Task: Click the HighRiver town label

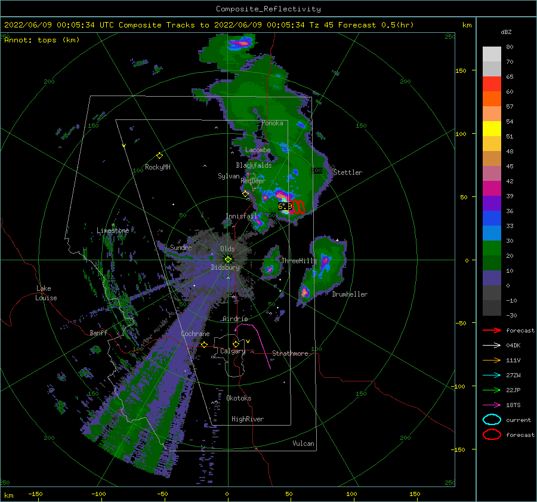Action: point(248,419)
